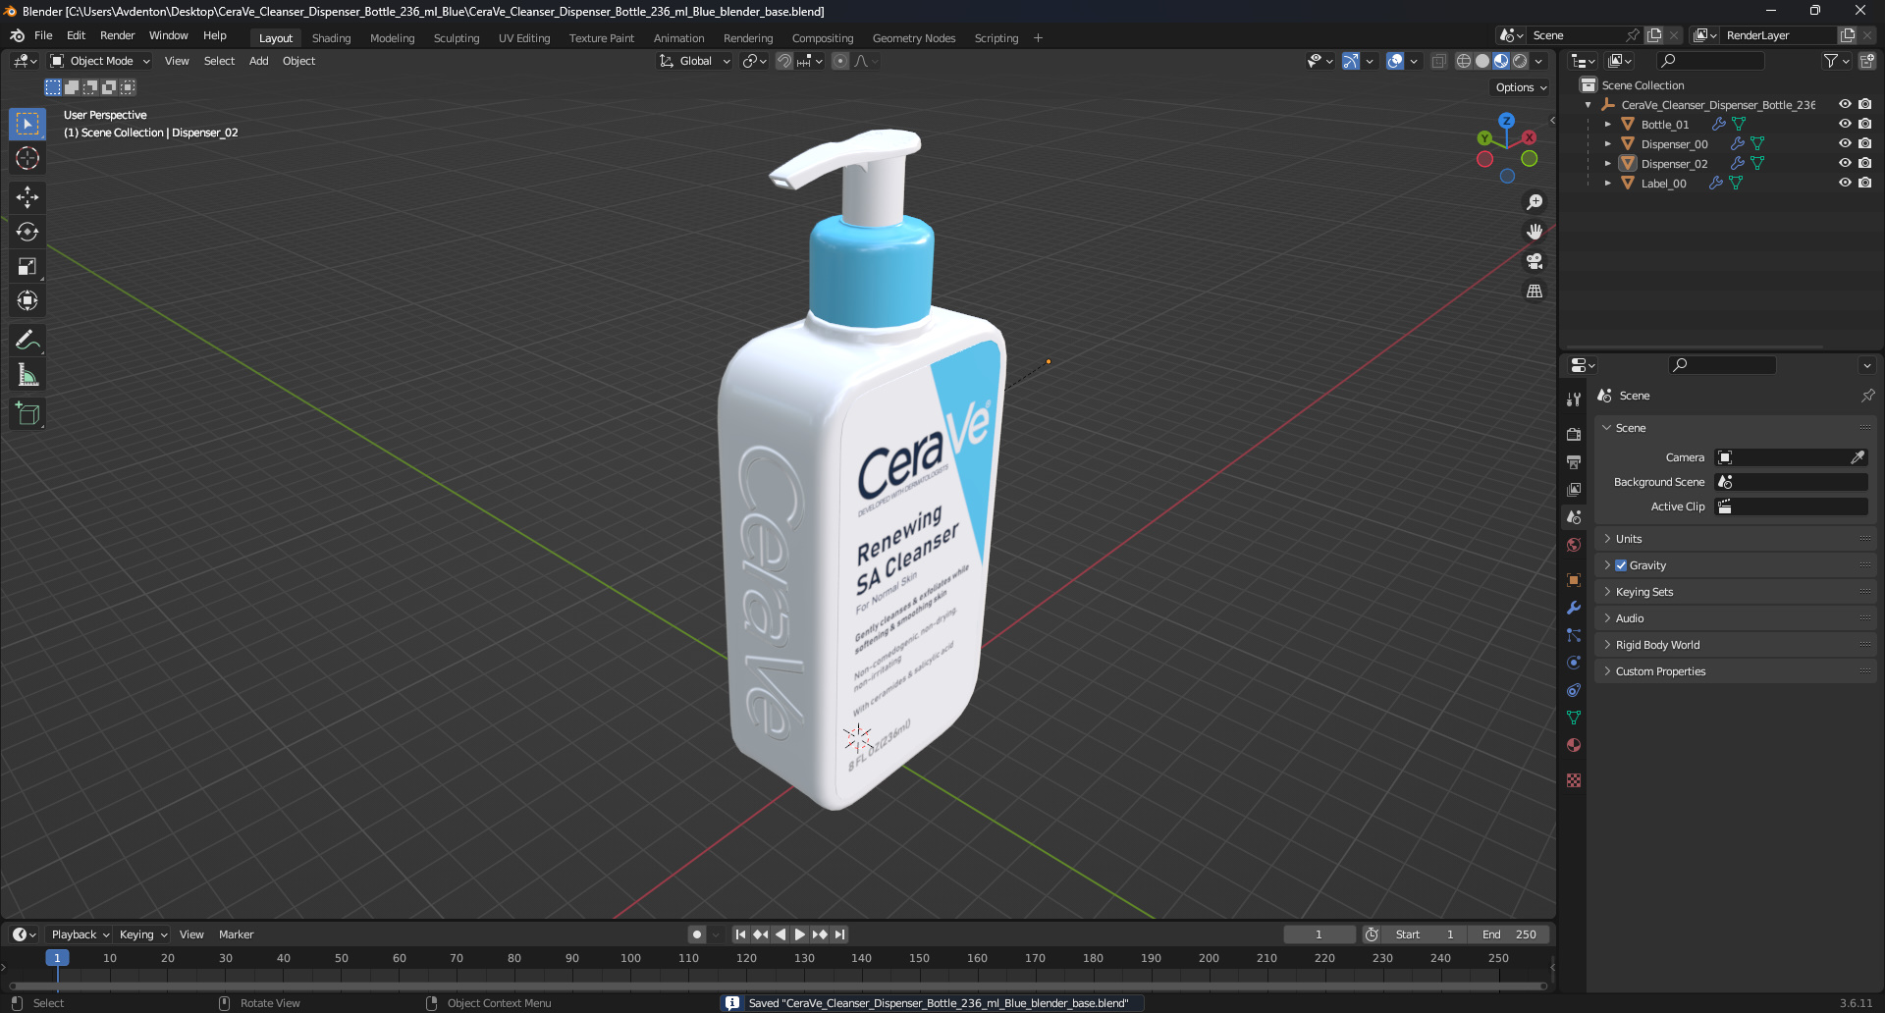Click the zoom view magnifier gizmo
Screen dimensions: 1885x1013
1535,202
